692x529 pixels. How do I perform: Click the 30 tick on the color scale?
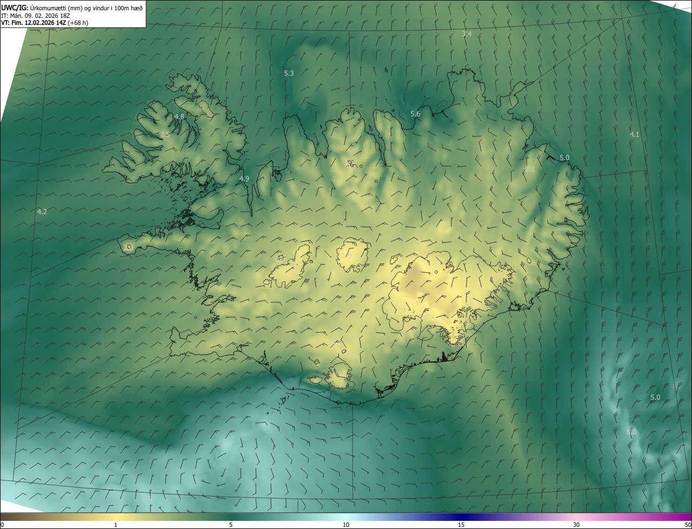(x=576, y=525)
